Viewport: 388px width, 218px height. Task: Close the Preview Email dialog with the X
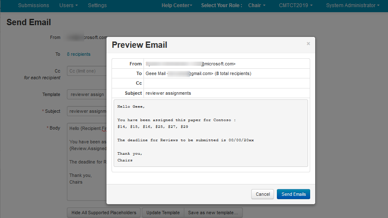coord(308,44)
